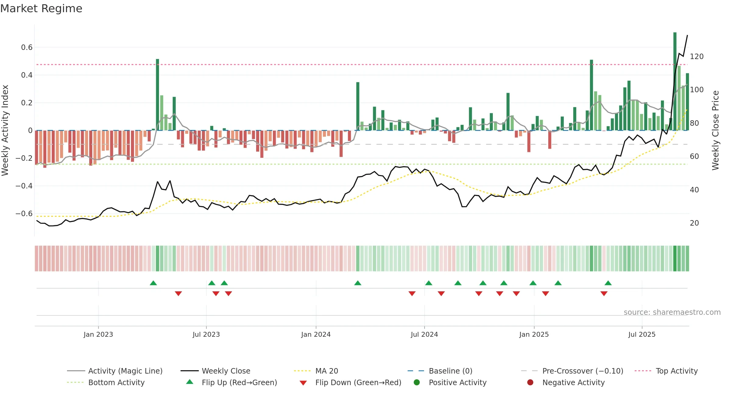Click the Negative Activity legend entry

566,382
